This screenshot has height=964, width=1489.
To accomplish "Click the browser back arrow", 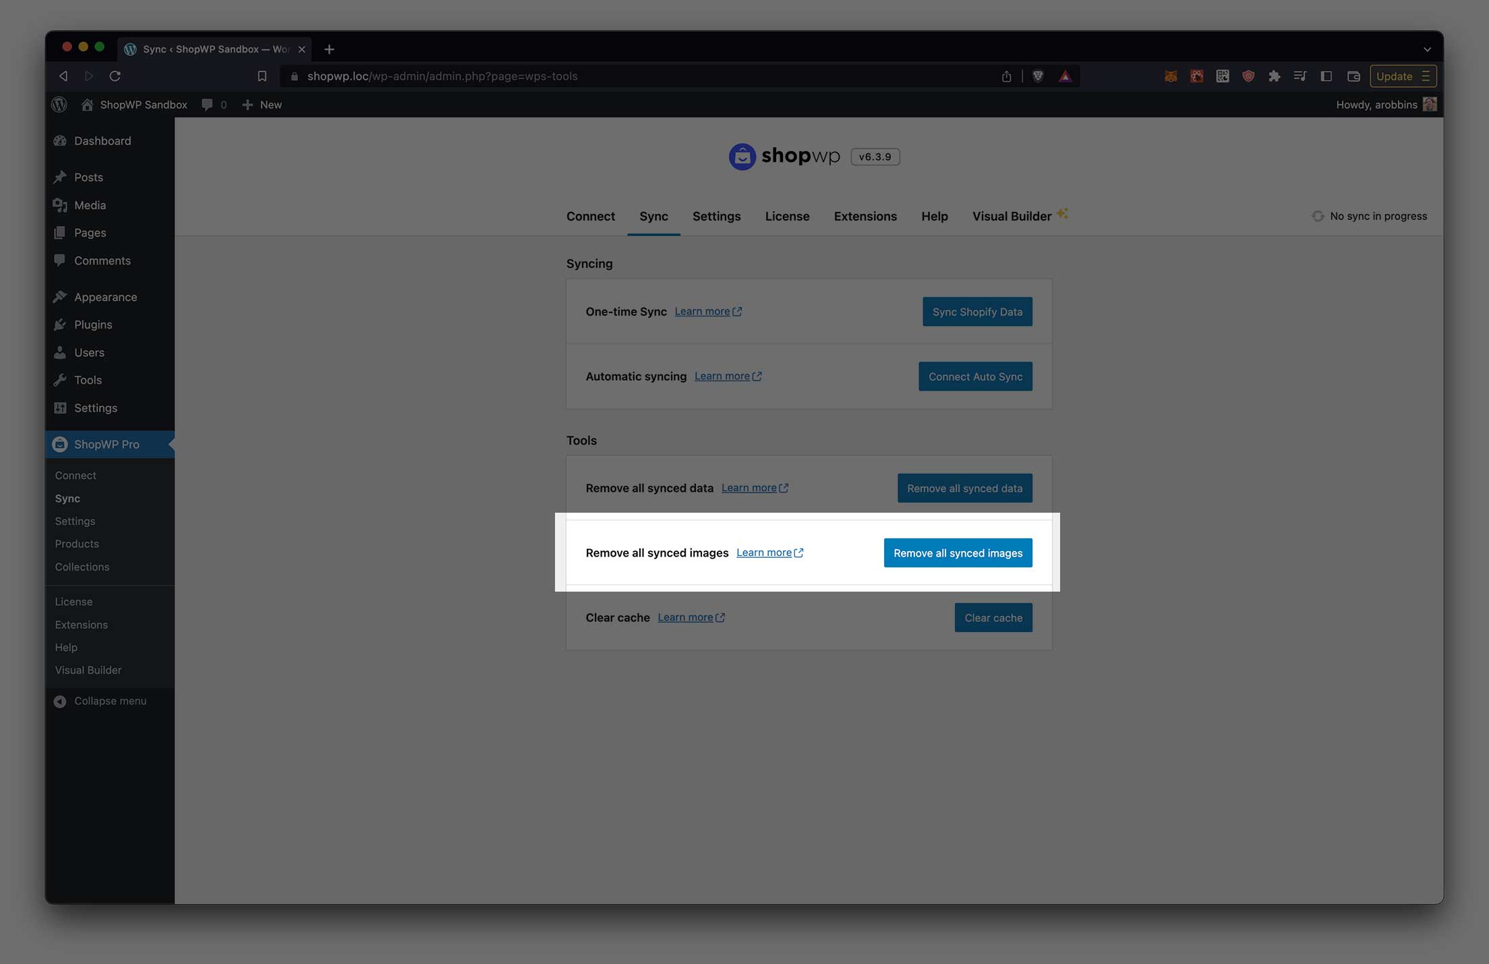I will pyautogui.click(x=63, y=76).
